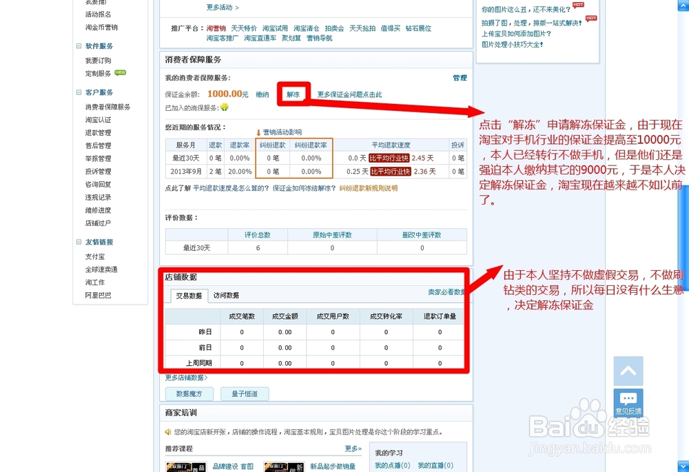
Task: Open 图片处理小技巧大全 link
Action: (513, 44)
